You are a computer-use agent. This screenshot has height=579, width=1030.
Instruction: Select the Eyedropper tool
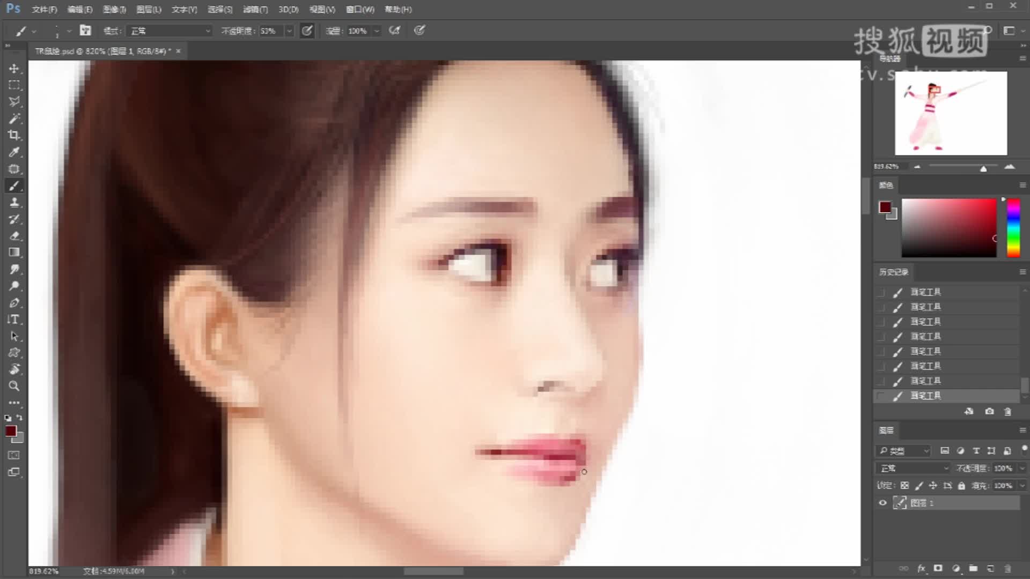click(14, 152)
